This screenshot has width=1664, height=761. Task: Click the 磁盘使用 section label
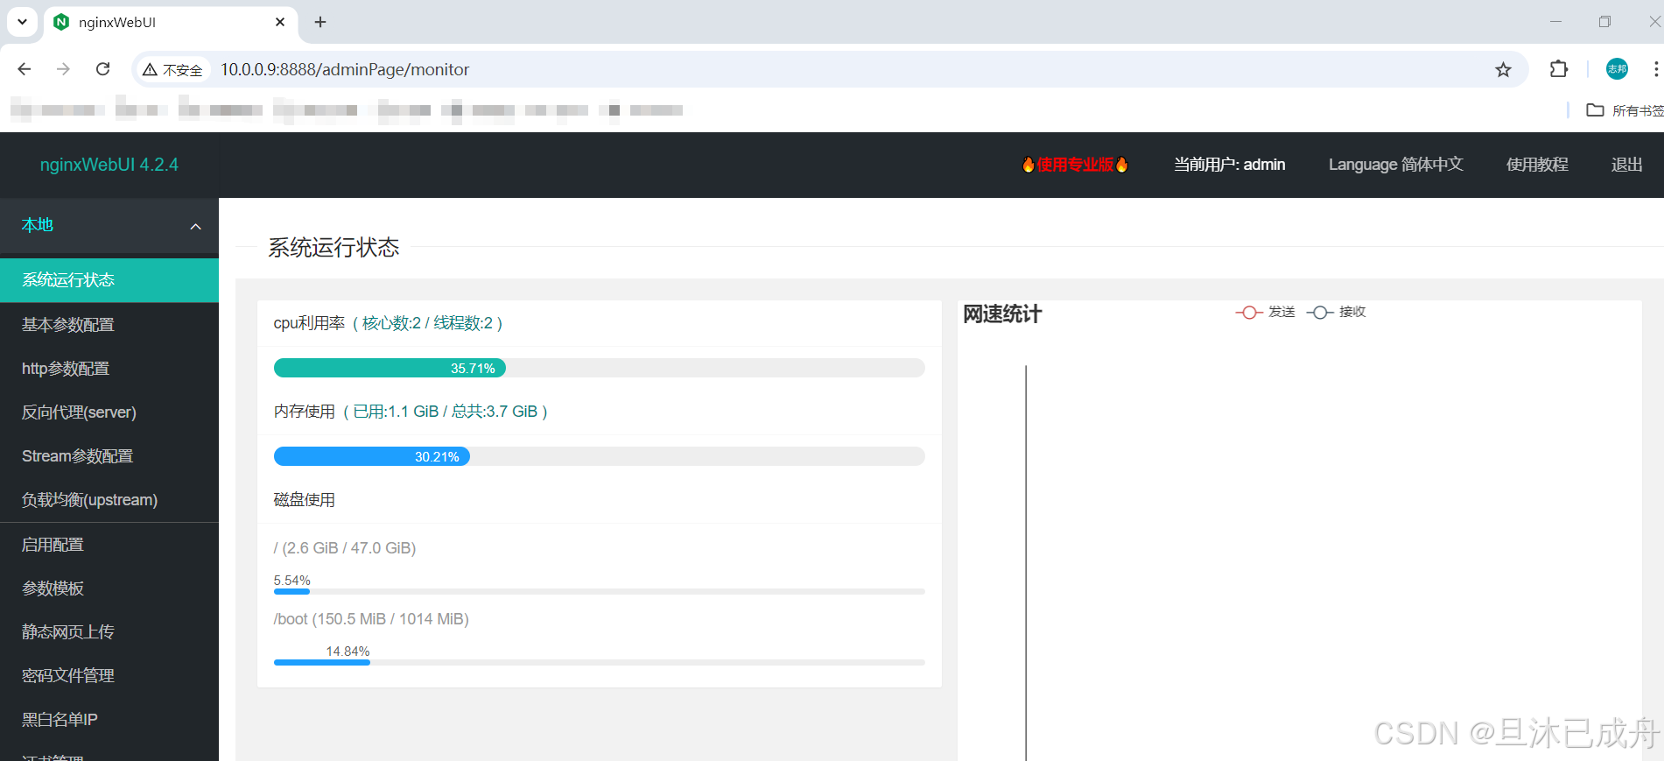pyautogui.click(x=305, y=500)
